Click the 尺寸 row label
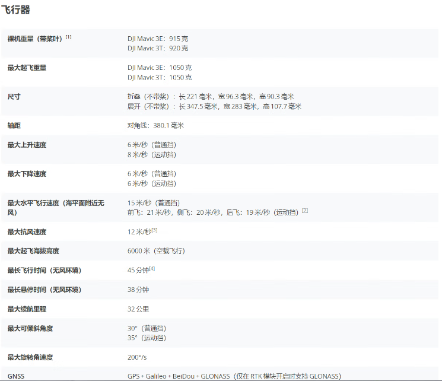The image size is (442, 381). 14,97
